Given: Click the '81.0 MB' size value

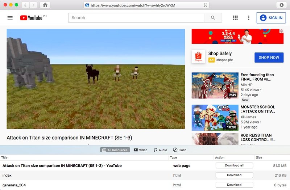Looking at the screenshot, I should click(279, 166).
